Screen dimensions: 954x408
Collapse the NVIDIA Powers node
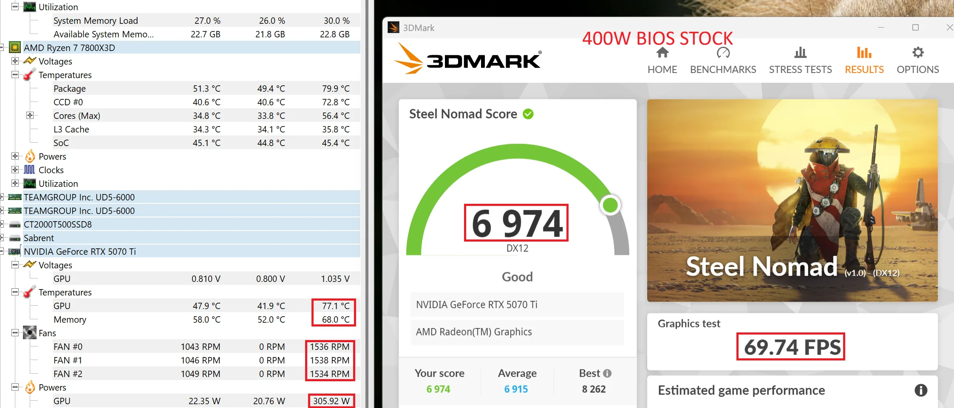pos(15,387)
